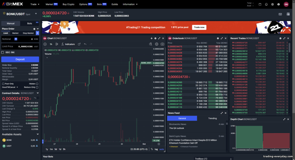The width and height of the screenshot is (295, 160).
Task: Open GoodTillCancel time-in-force dropdown
Action: tap(10, 87)
